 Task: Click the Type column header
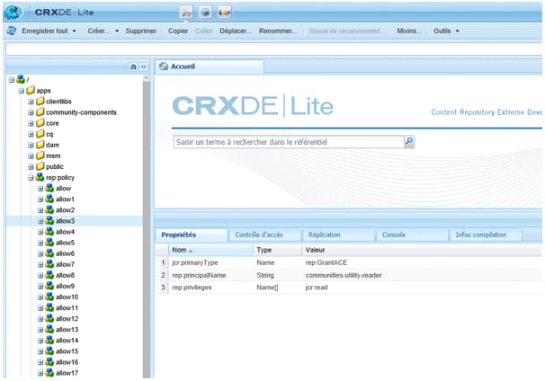coord(277,250)
